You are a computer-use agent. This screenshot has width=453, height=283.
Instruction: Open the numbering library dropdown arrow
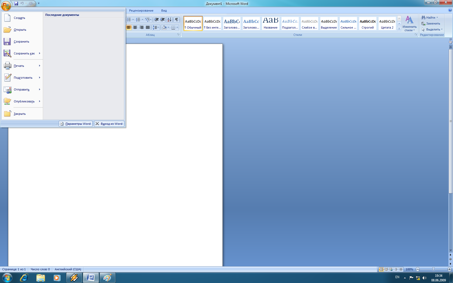(142, 20)
